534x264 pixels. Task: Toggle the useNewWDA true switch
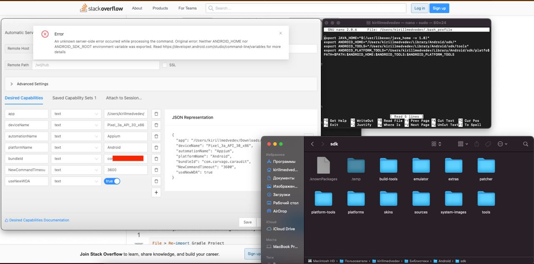(112, 181)
